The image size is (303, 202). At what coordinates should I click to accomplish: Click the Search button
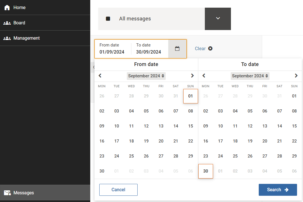pos(278,190)
